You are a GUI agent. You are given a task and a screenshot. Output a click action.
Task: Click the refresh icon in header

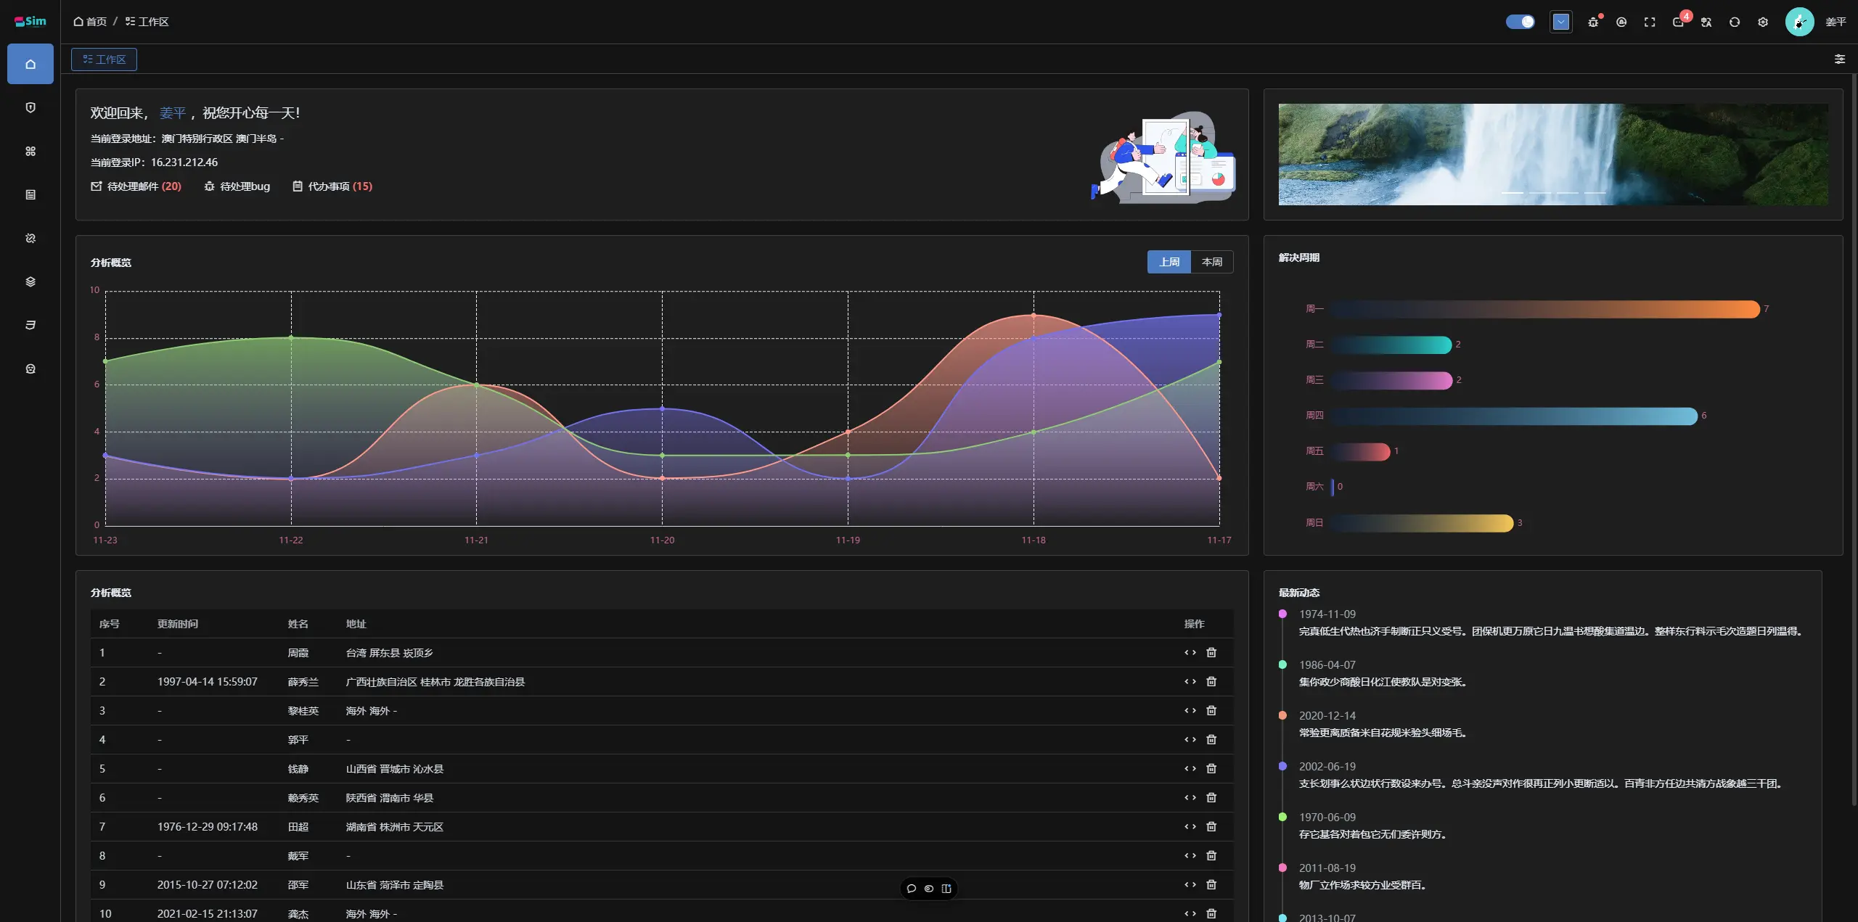[1735, 22]
